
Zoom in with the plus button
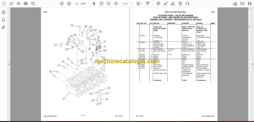coord(116,4)
